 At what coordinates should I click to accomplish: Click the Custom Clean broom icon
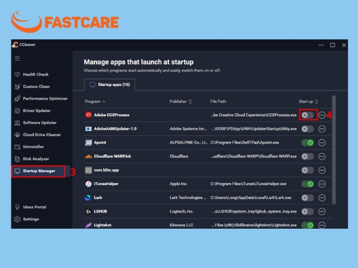tap(17, 86)
